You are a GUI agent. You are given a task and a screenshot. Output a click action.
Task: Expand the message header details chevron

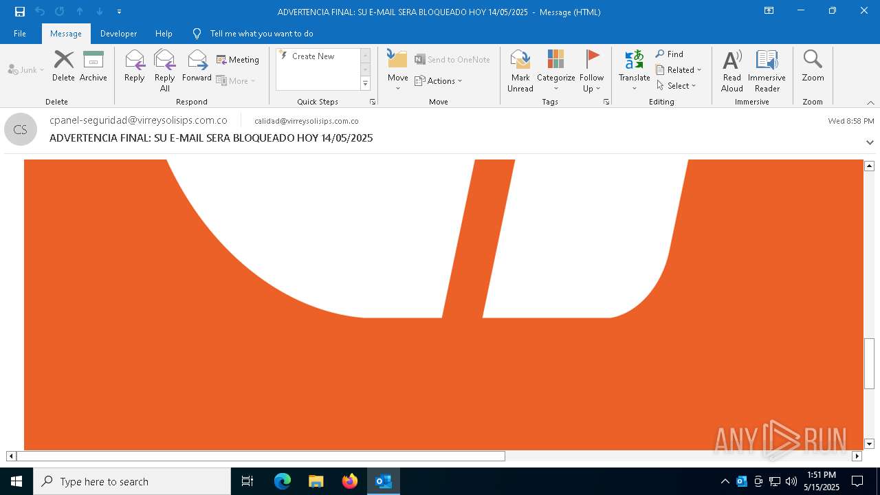(x=870, y=142)
